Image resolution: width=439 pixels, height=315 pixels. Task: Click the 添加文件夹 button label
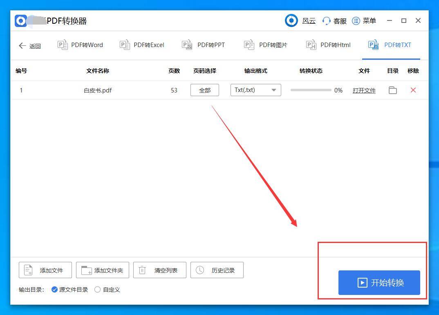tap(109, 270)
